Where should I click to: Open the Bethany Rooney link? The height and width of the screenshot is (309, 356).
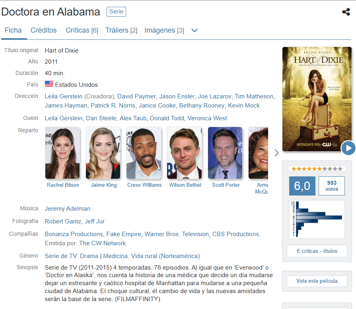[202, 106]
